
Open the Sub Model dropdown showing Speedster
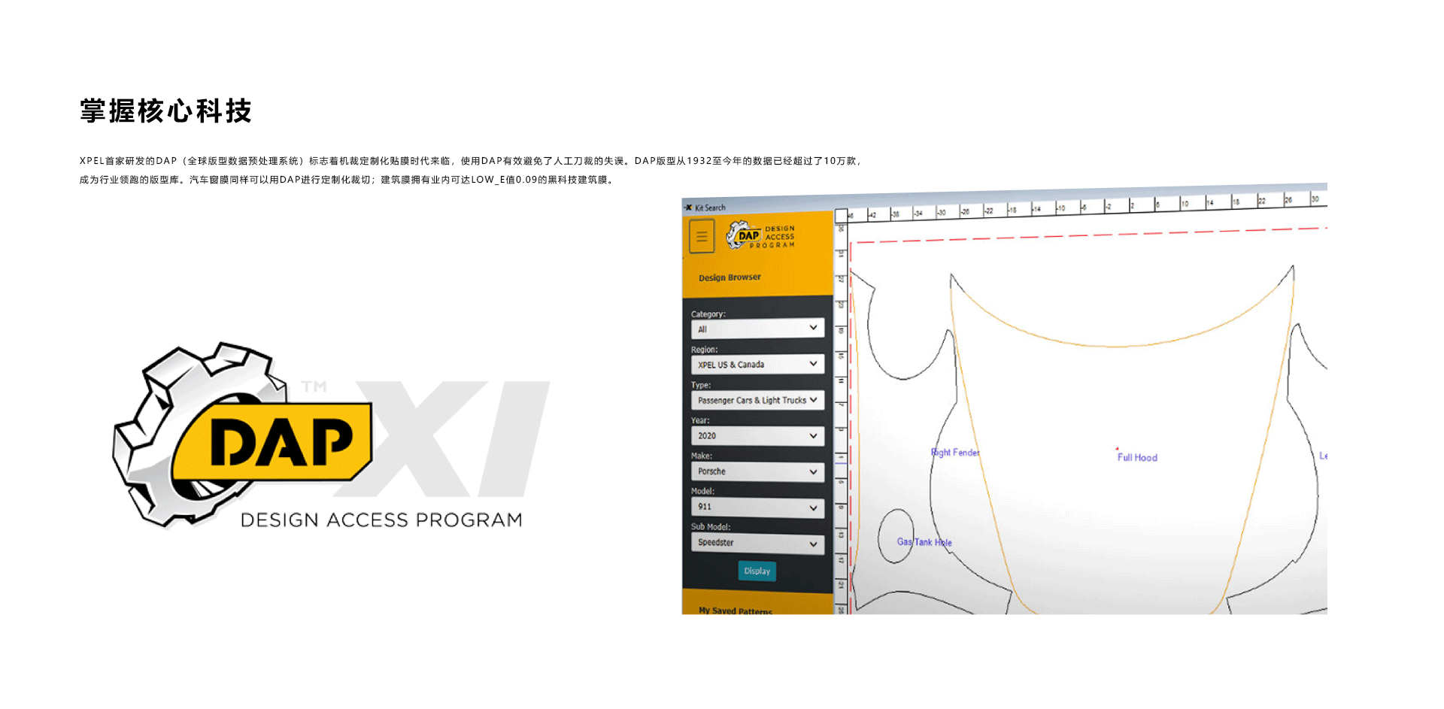tap(757, 543)
